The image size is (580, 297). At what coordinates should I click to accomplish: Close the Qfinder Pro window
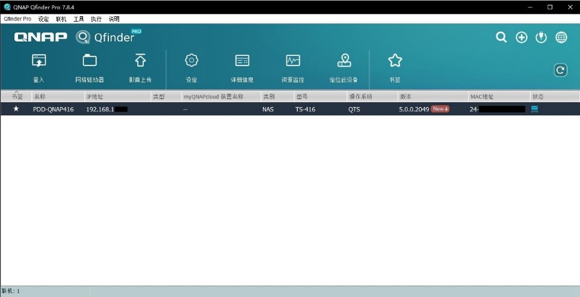coord(570,7)
